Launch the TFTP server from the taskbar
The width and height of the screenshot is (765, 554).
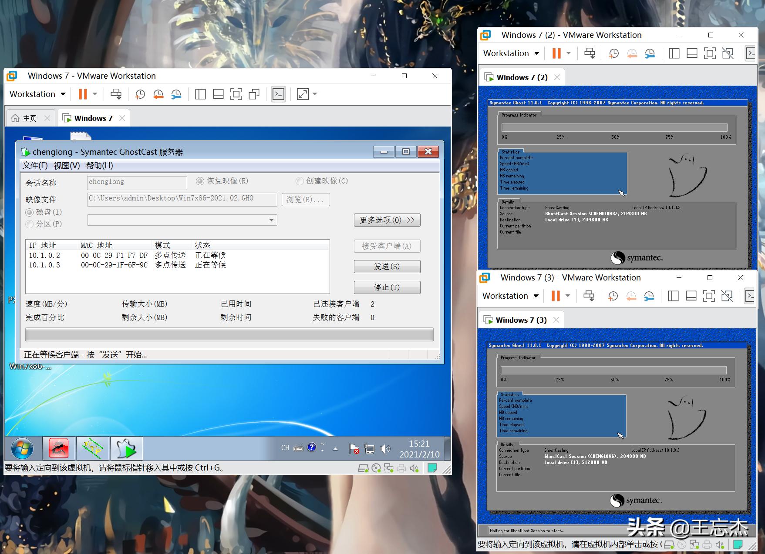(92, 448)
